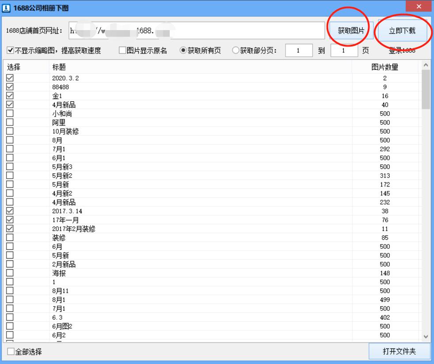Uncheck the 2017.3.14 album

10,211
